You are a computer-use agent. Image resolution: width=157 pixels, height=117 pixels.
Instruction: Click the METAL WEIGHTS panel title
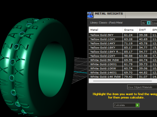coord(109,14)
